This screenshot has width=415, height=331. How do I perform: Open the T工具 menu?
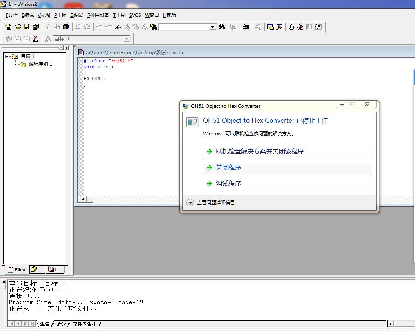(119, 15)
